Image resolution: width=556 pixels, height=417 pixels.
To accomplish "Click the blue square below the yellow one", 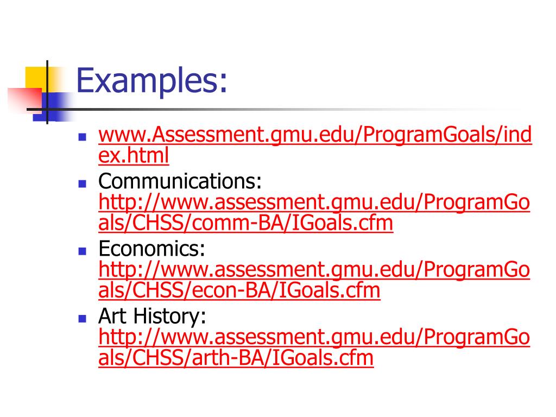I will pyautogui.click(x=53, y=107).
